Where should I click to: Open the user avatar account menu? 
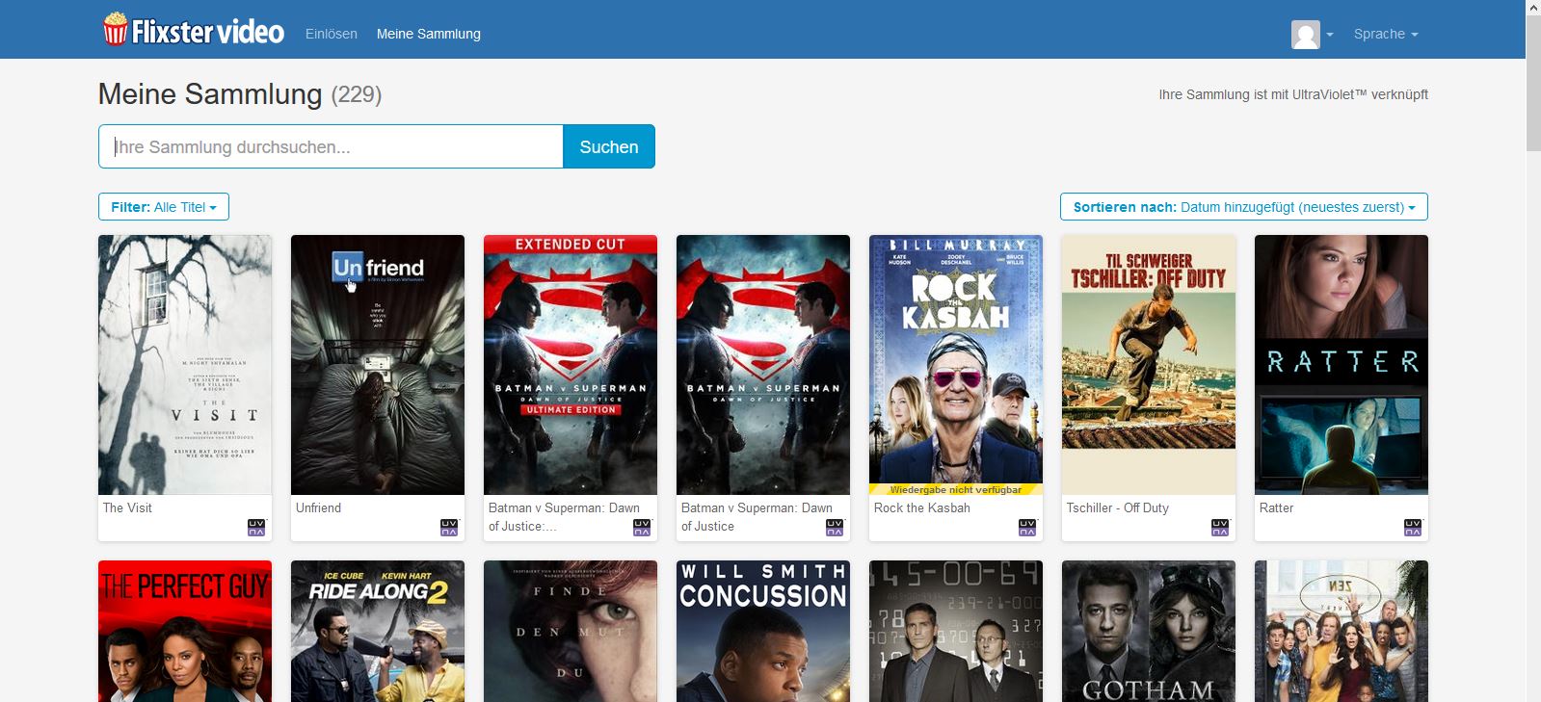click(1312, 35)
